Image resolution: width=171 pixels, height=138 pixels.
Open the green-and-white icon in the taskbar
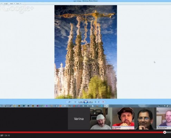pyautogui.click(x=42, y=106)
